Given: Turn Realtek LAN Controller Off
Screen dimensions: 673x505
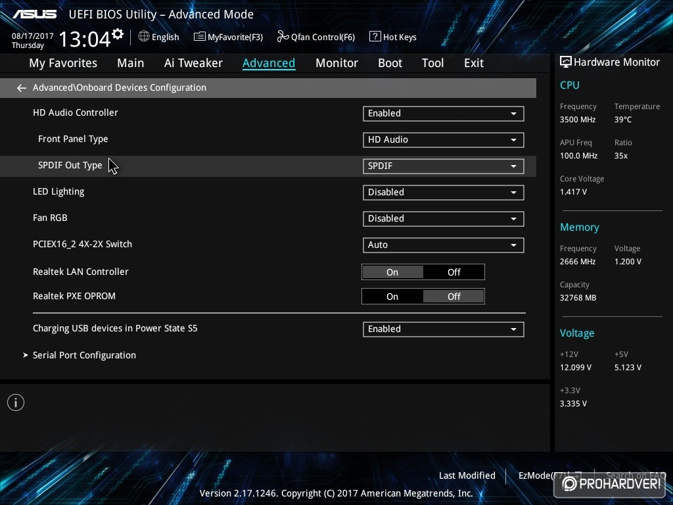Looking at the screenshot, I should coord(453,272).
